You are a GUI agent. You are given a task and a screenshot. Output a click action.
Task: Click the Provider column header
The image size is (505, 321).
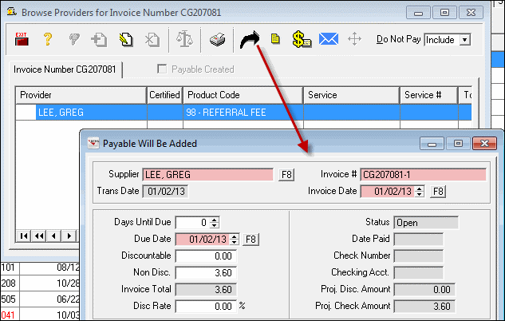point(81,95)
